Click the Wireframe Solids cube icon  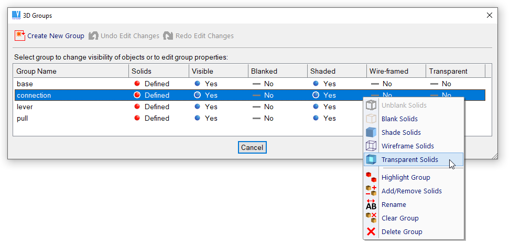pyautogui.click(x=371, y=146)
